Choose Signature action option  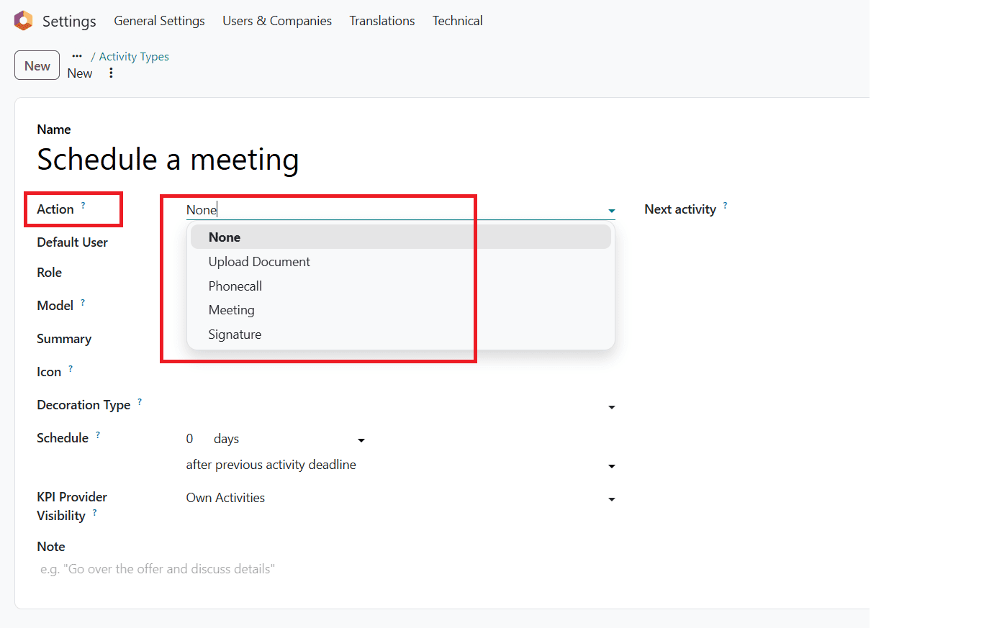[401, 335]
